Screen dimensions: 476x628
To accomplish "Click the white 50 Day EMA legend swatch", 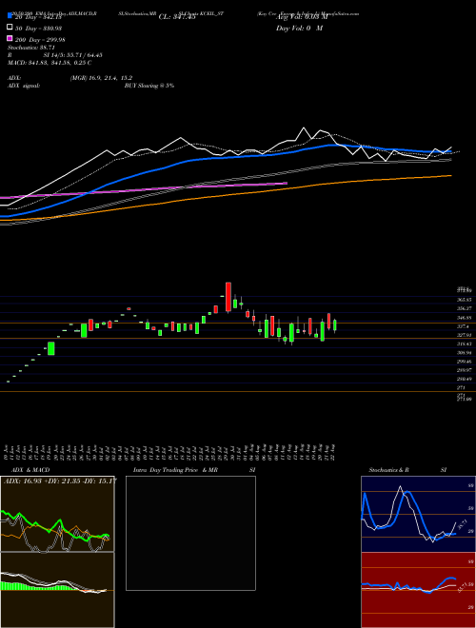I will [x=10, y=28].
